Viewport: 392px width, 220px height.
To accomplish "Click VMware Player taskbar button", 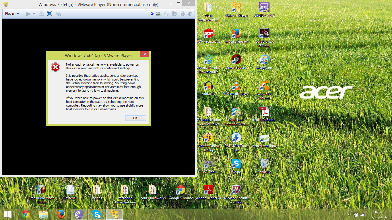I will pos(115,214).
